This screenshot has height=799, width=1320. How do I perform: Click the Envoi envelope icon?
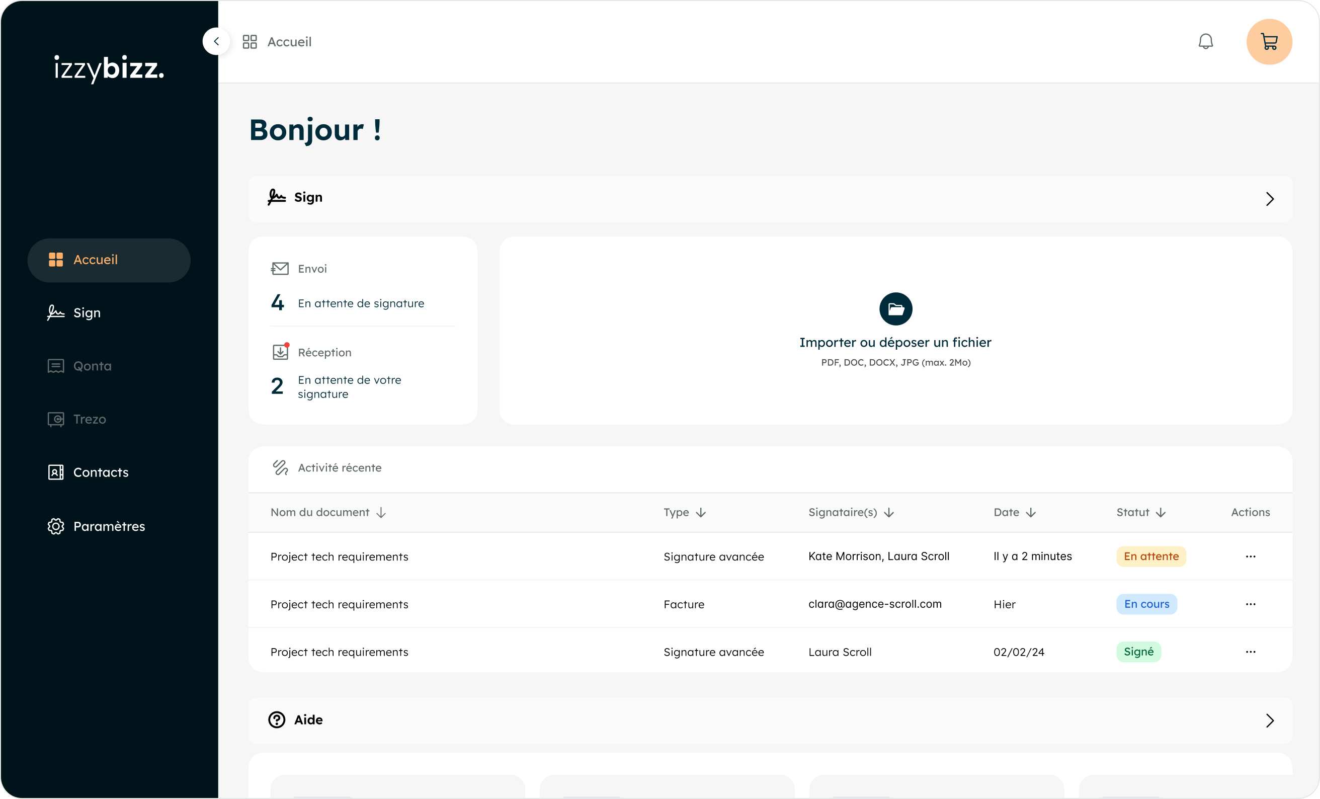point(280,269)
